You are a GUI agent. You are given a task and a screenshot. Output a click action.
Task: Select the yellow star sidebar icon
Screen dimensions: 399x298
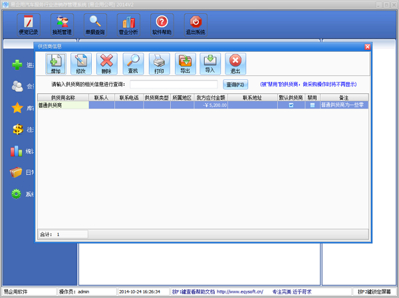click(x=17, y=108)
